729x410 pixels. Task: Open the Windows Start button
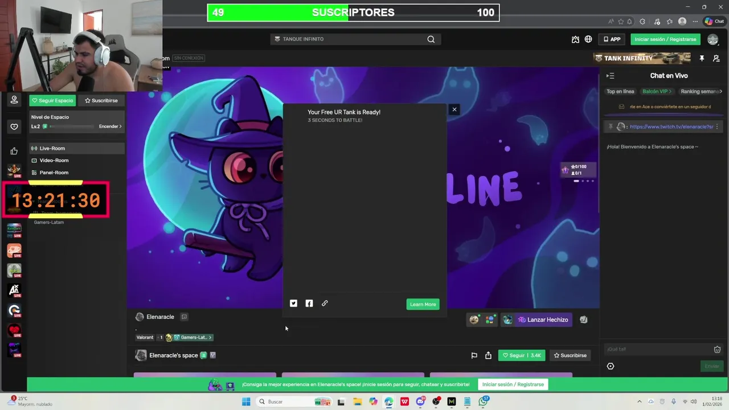tap(246, 401)
